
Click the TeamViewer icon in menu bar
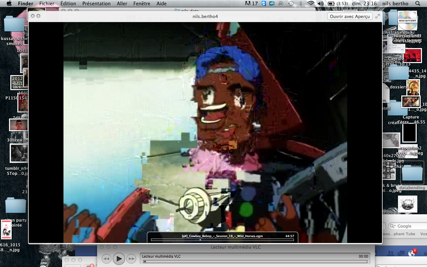tap(264, 3)
